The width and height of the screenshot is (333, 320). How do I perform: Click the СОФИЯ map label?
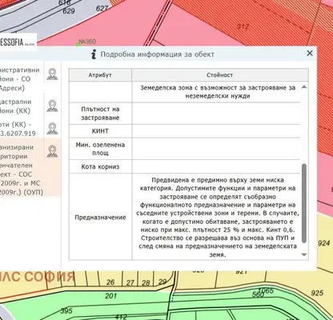point(49,277)
